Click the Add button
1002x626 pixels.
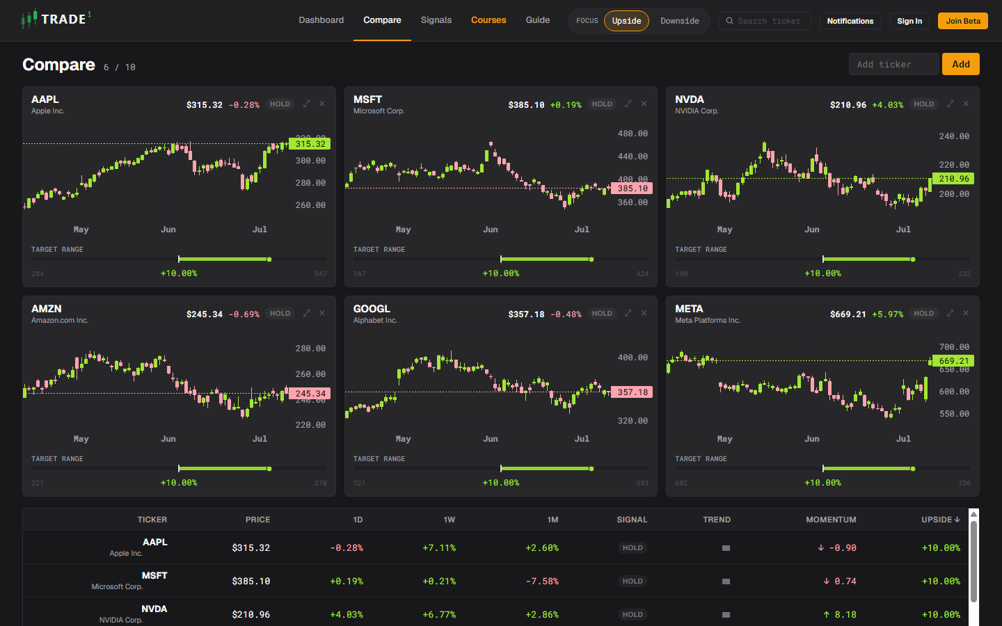tap(961, 64)
